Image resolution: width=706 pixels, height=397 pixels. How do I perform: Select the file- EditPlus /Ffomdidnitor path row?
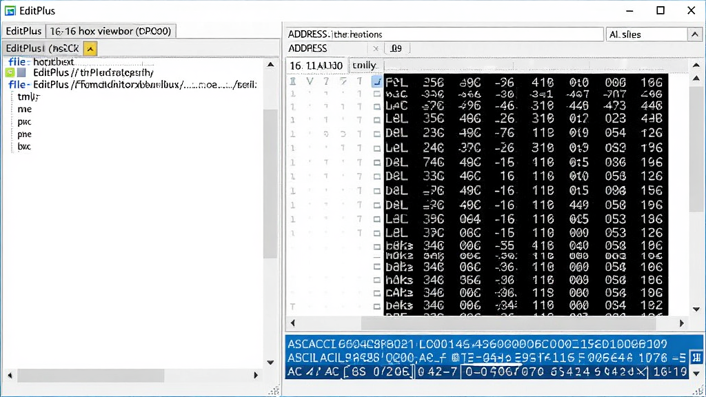133,85
